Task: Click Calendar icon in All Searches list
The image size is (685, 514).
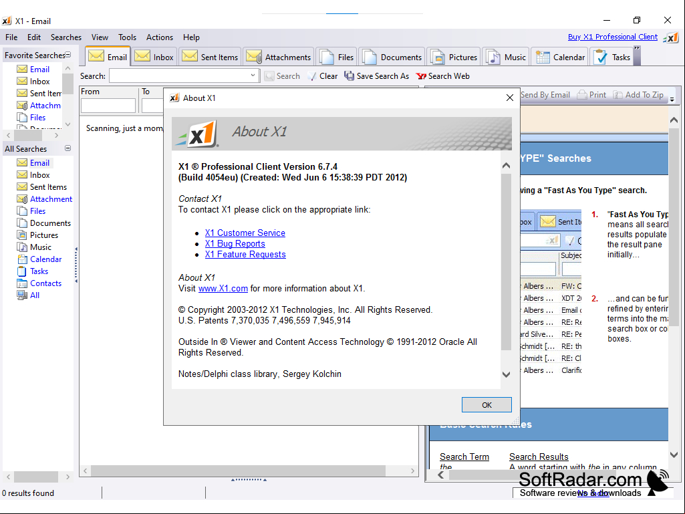Action: 22,259
